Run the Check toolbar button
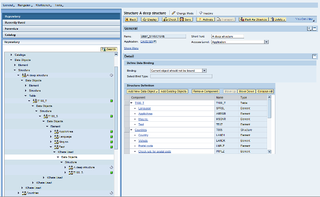The height and width of the screenshot is (197, 320). click(170, 19)
